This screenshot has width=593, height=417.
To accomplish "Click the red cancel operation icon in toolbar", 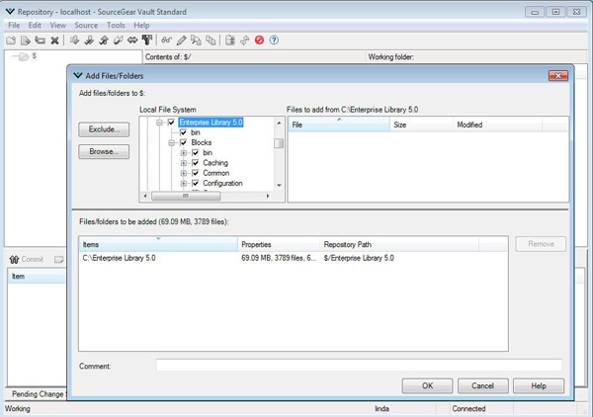I will click(259, 41).
